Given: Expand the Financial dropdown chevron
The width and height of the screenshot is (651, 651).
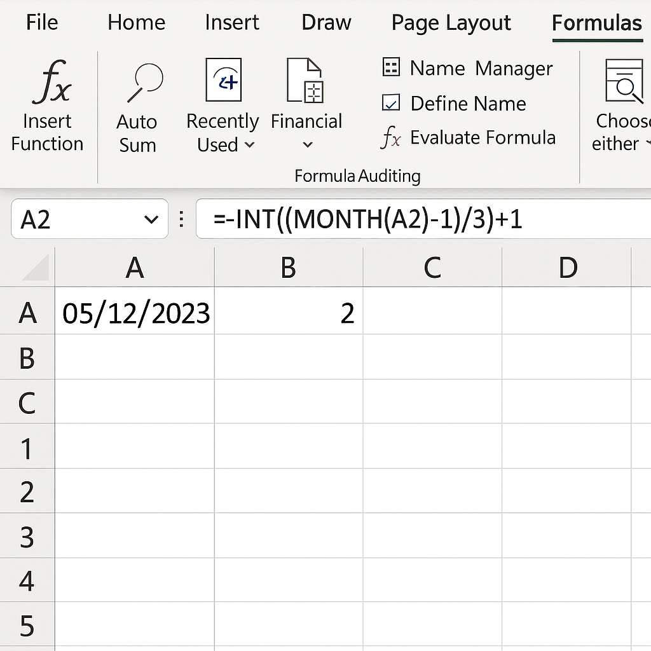Looking at the screenshot, I should [307, 145].
